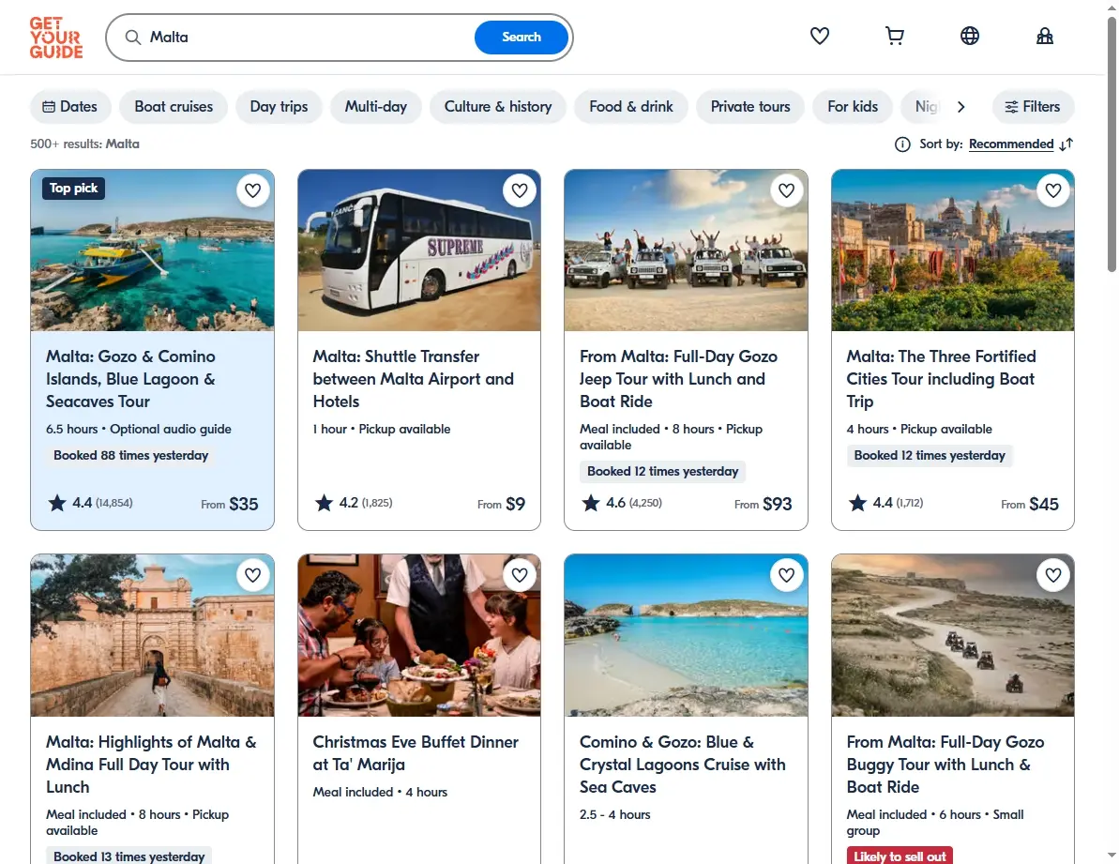Click the fortified city skyline thumbnail
The width and height of the screenshot is (1119, 864).
tap(953, 250)
